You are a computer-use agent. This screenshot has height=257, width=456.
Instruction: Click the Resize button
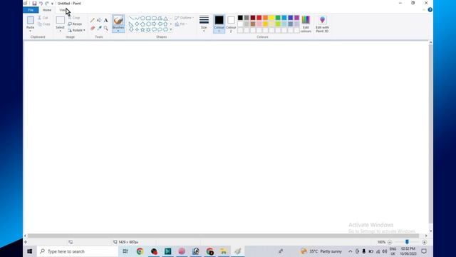click(75, 24)
